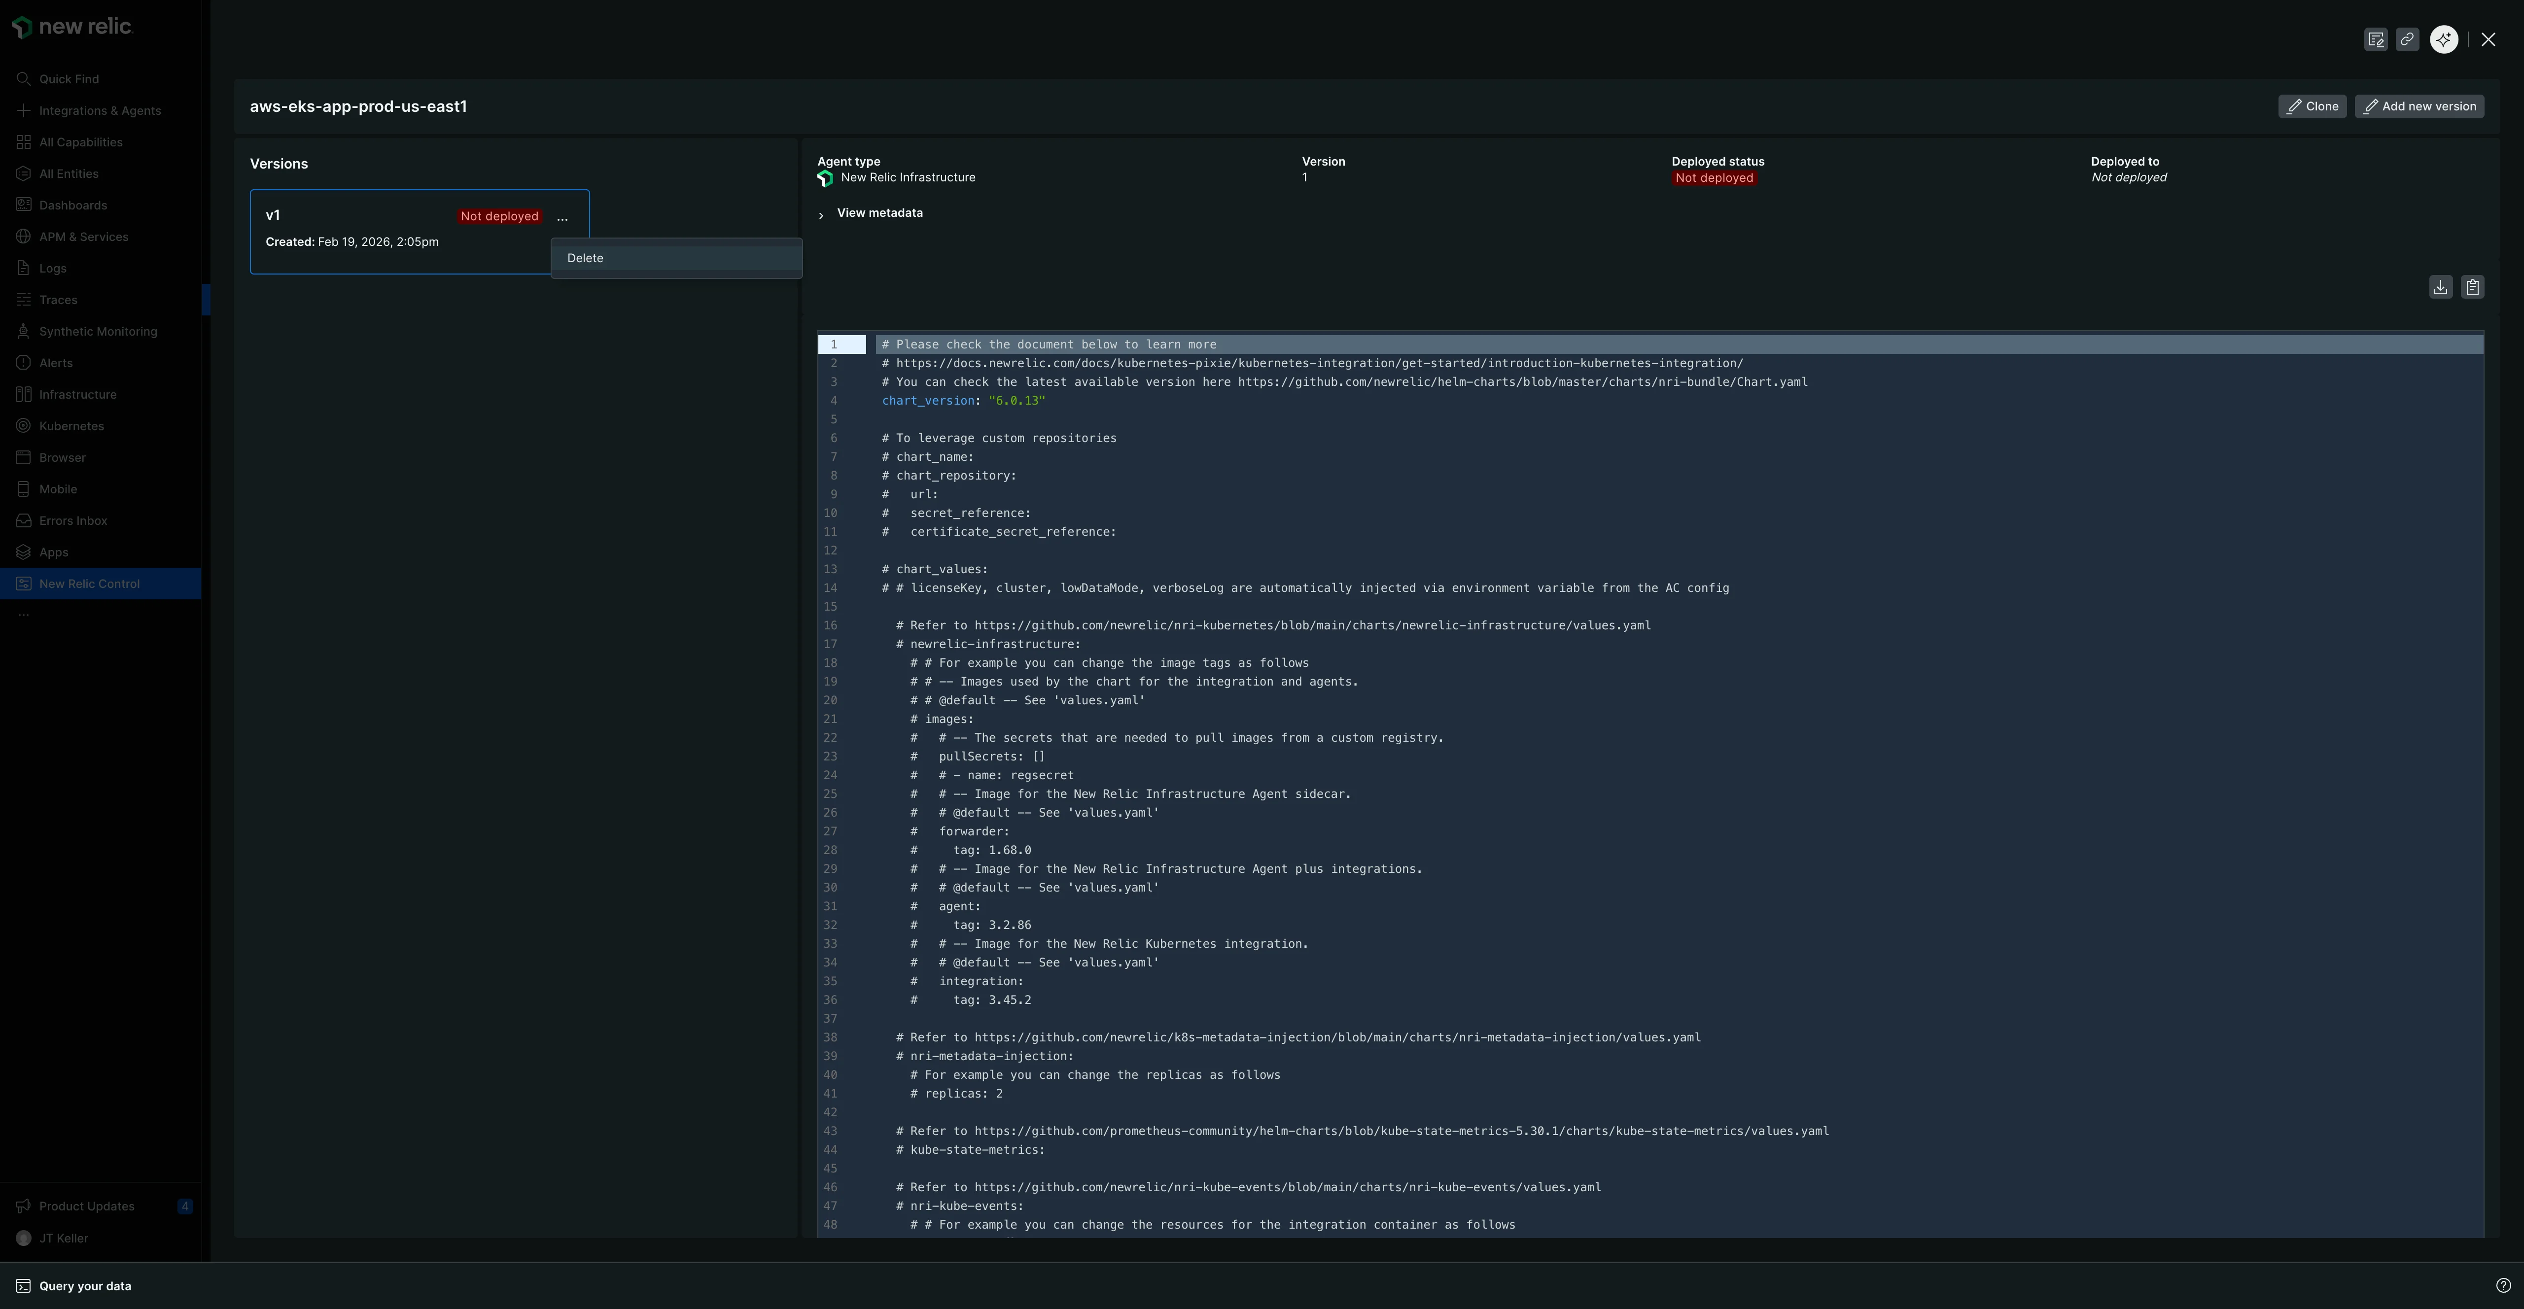Open Product Updates notifications

pyautogui.click(x=86, y=1206)
